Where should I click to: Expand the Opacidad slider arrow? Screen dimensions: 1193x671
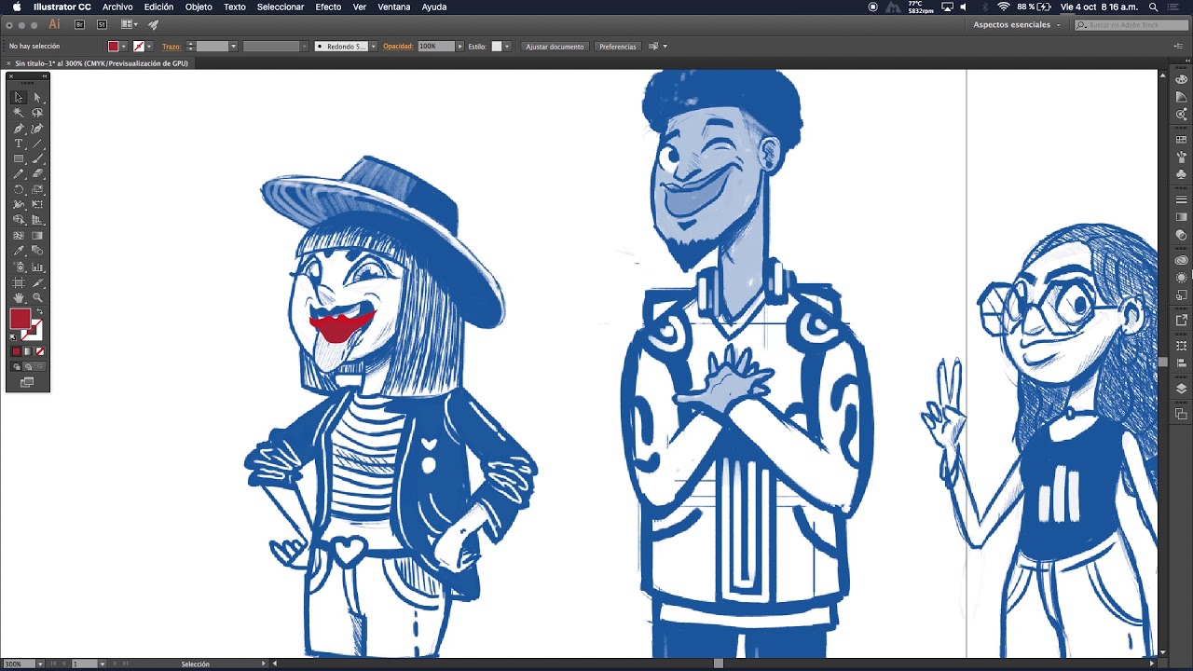coord(459,47)
